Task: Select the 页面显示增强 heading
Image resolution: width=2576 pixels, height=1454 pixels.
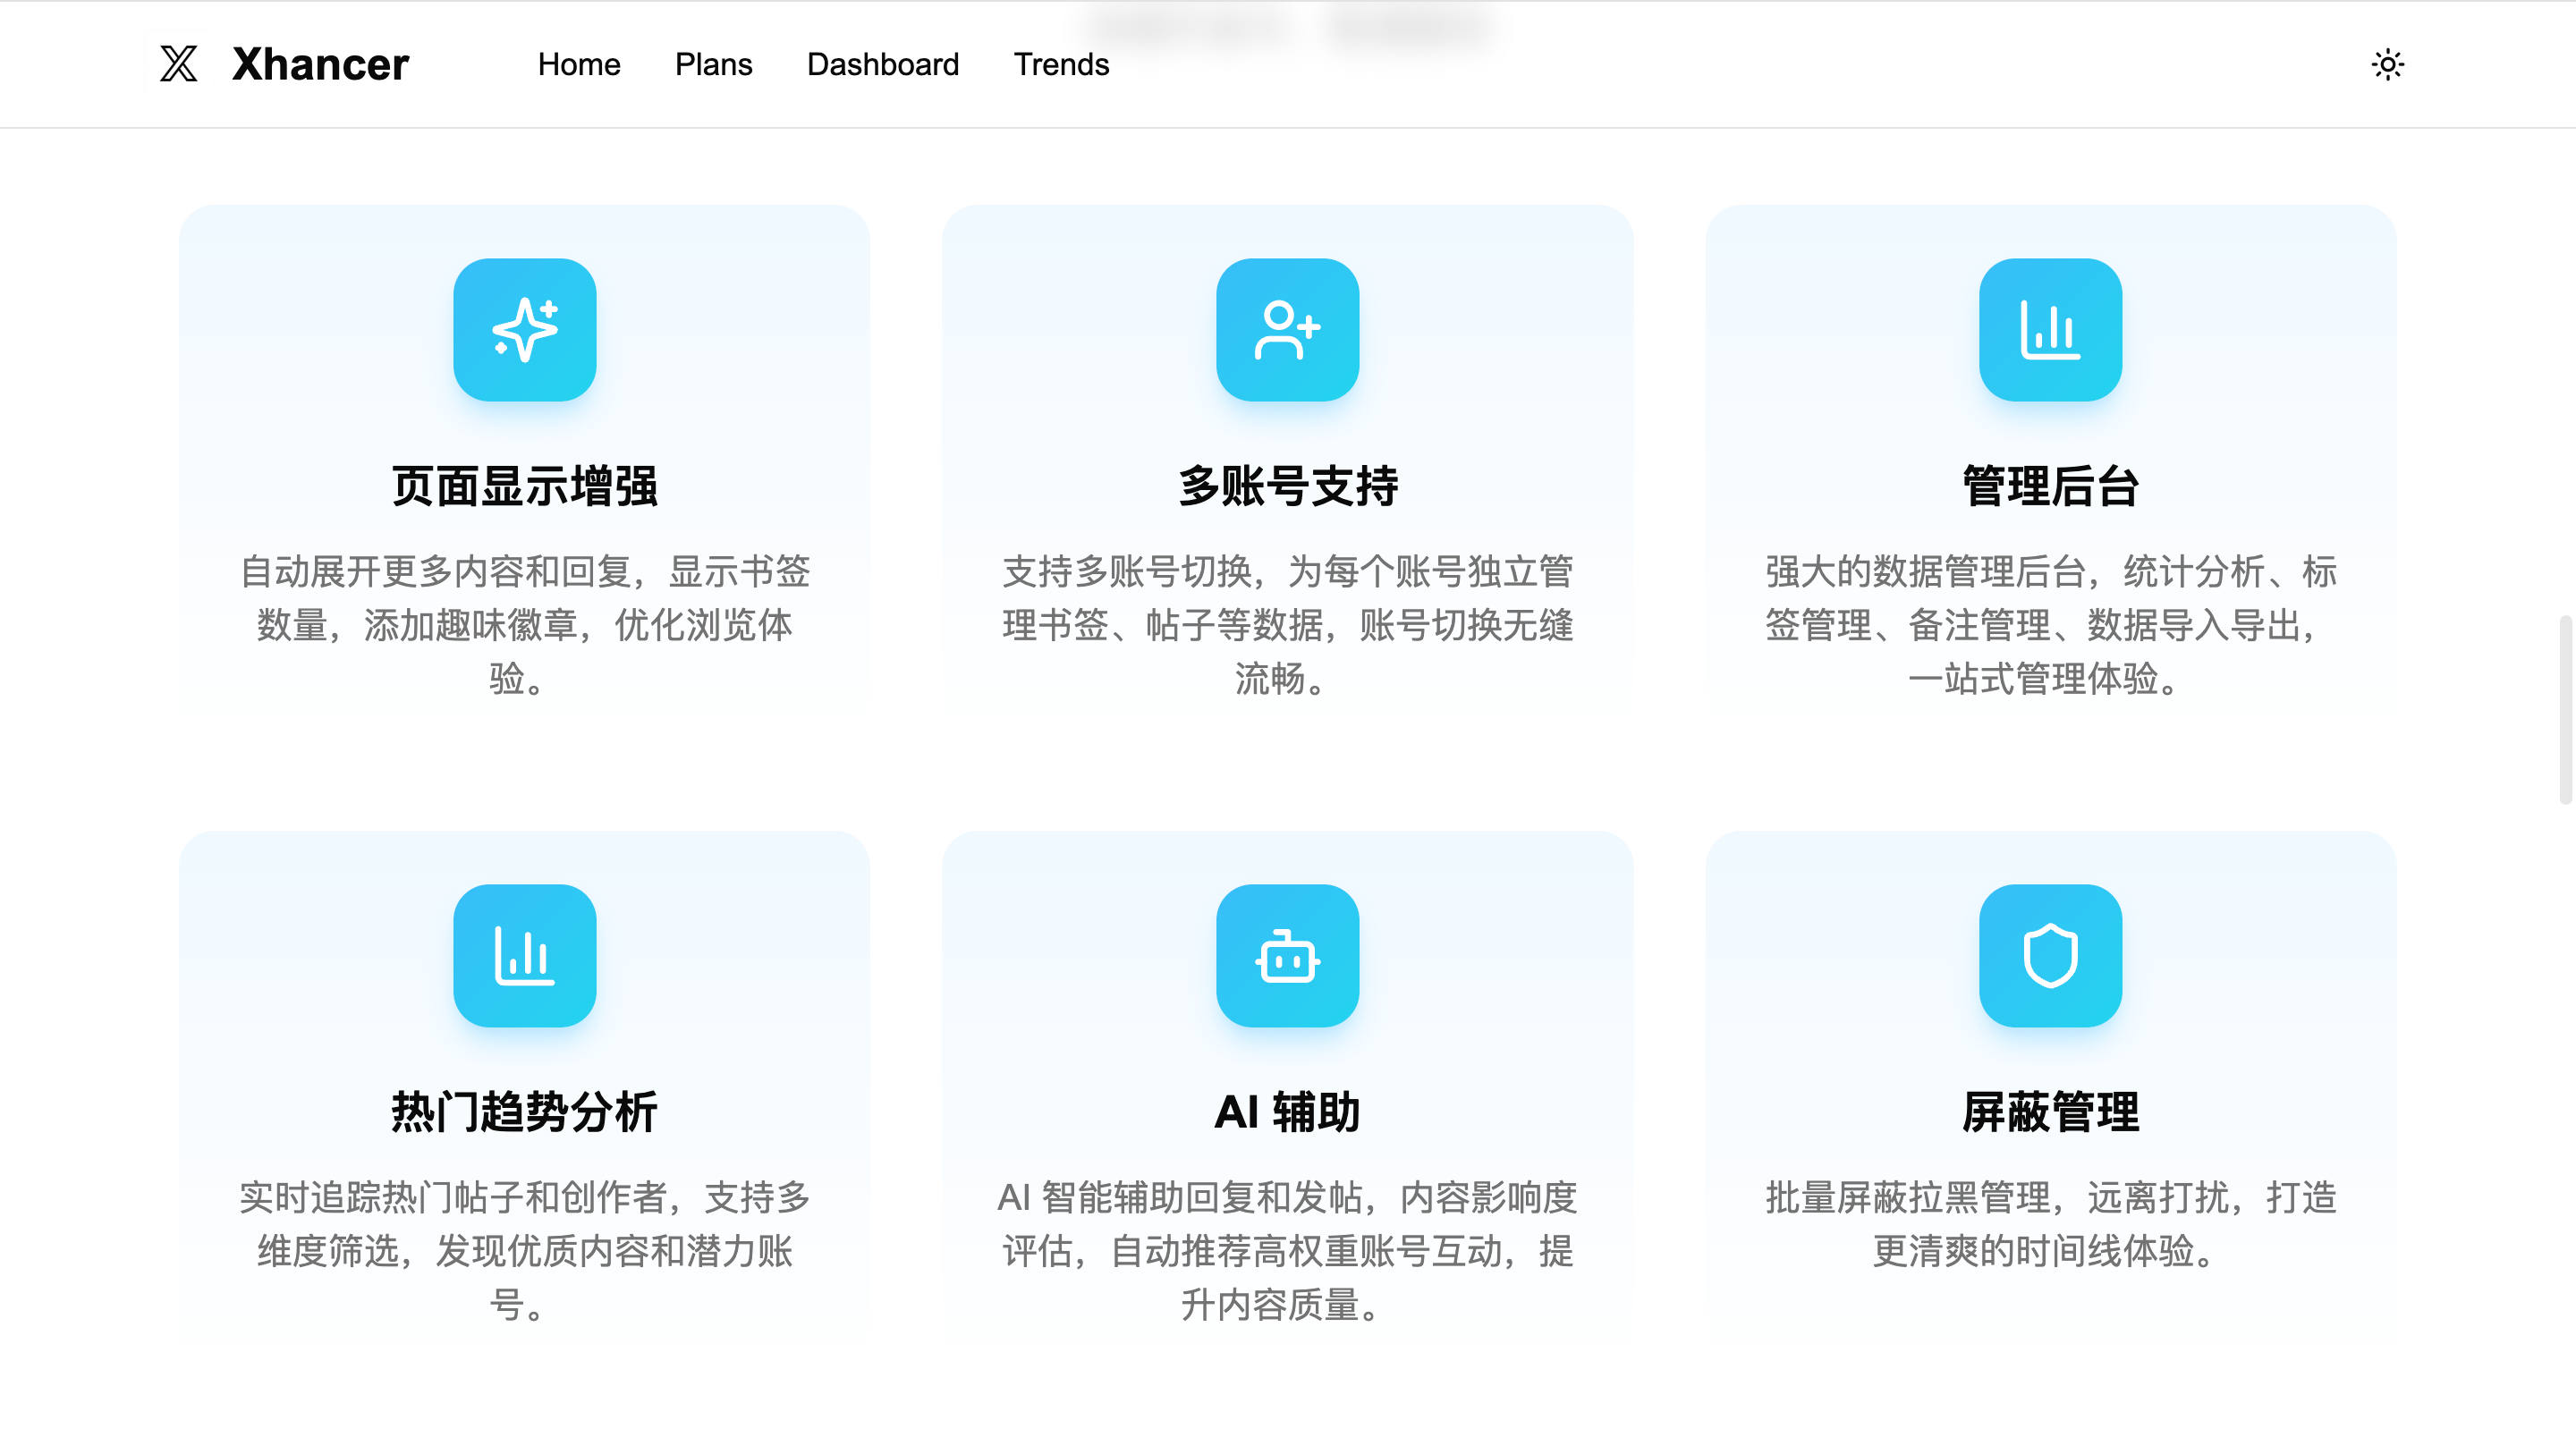Action: coord(524,486)
